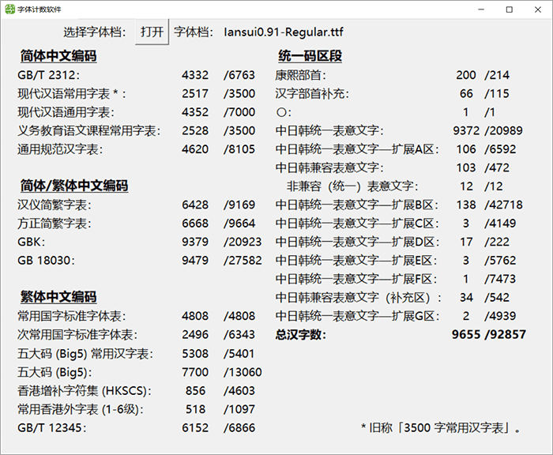The image size is (553, 455).
Task: Click the 通用规范汉字表 label
Action: point(60,149)
